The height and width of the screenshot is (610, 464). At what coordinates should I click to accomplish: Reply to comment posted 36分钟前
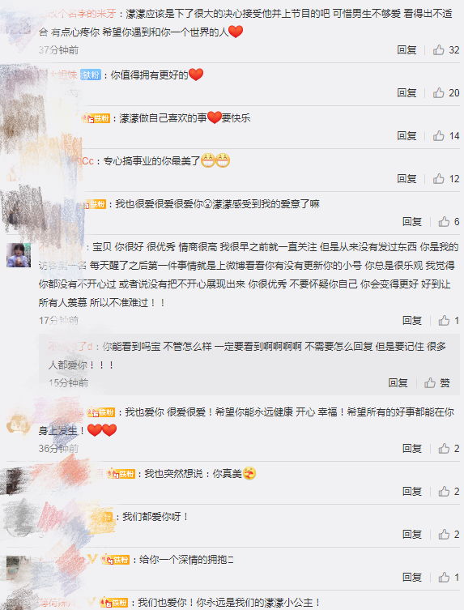coord(412,448)
